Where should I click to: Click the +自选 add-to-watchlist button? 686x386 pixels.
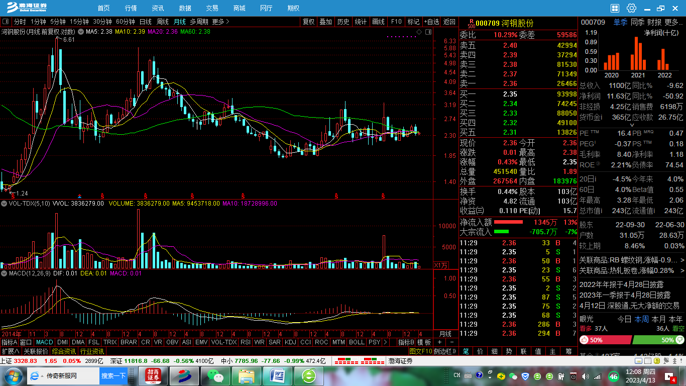(431, 22)
